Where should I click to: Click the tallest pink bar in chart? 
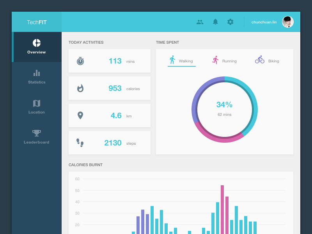tap(222, 209)
